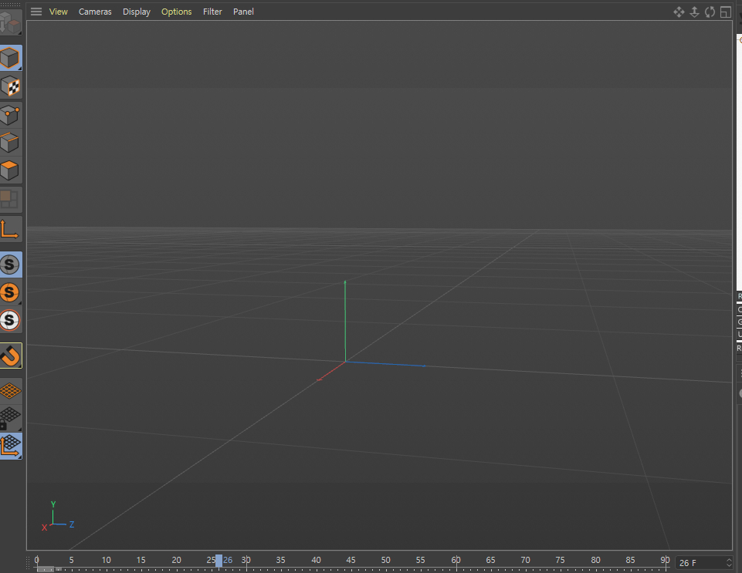Click the timeline range scrollbar handle
This screenshot has height=573, width=742.
46,569
